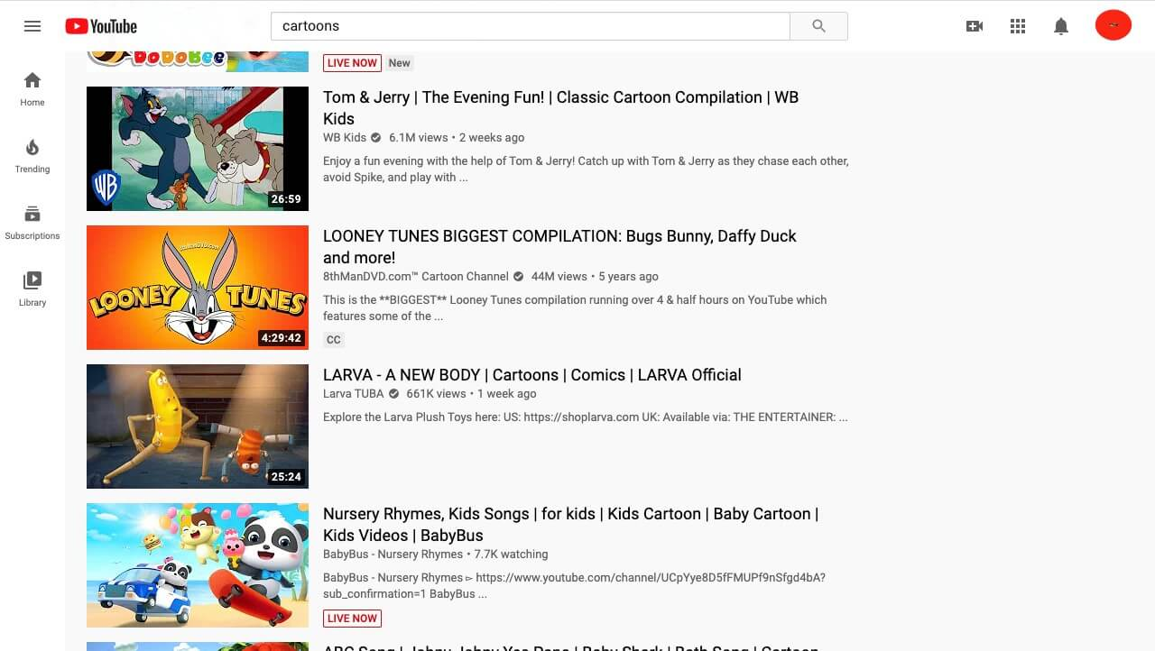This screenshot has width=1155, height=651.
Task: Click WB Kids verified badge
Action: [x=376, y=138]
